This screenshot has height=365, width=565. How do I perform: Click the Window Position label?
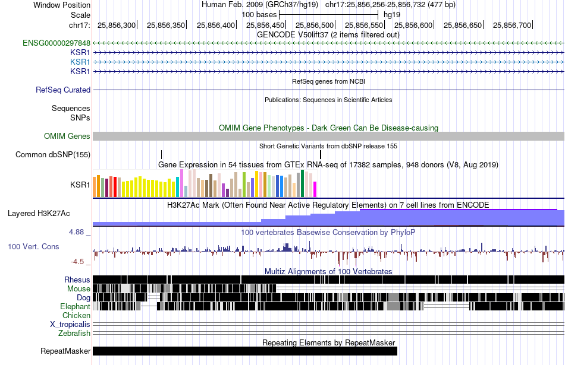click(62, 5)
